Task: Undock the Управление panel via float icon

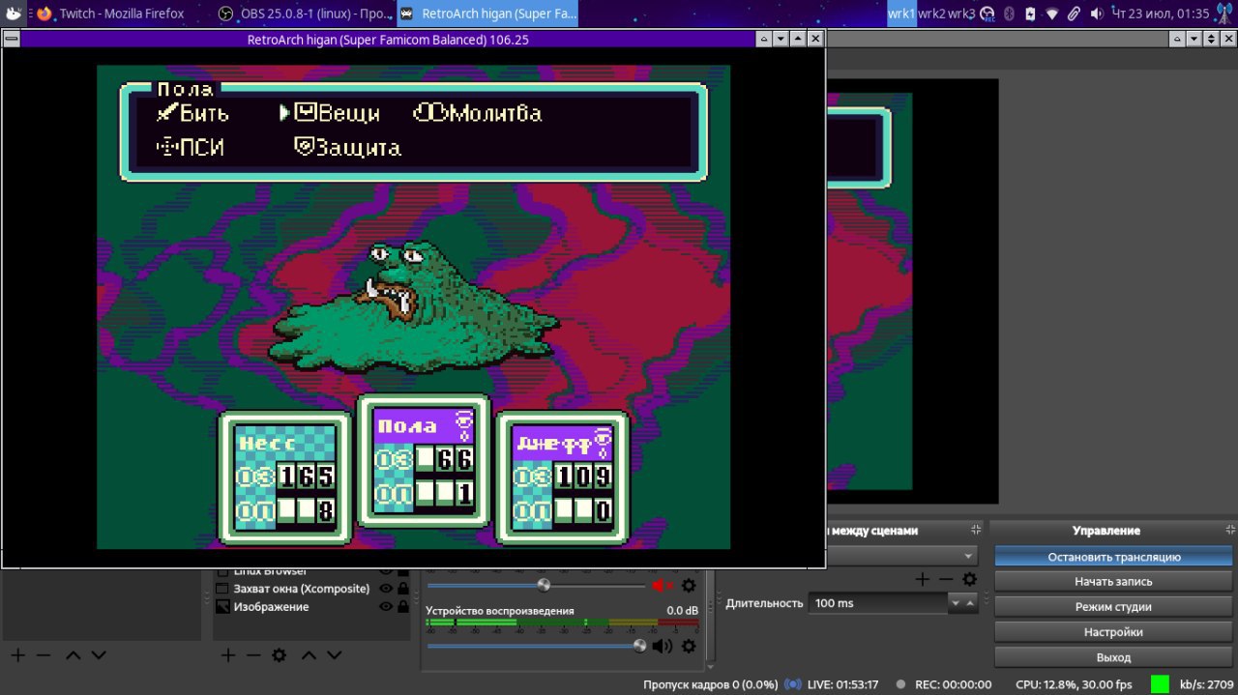Action: pos(1230,530)
